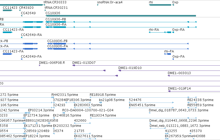This screenshot has width=220, height=140.
Task: Click the CG11423 gene feature
Action: pos(7,10)
